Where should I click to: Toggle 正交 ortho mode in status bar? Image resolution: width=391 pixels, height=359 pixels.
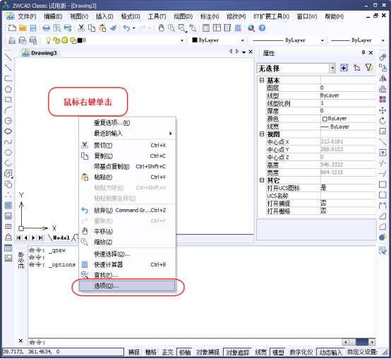point(167,352)
